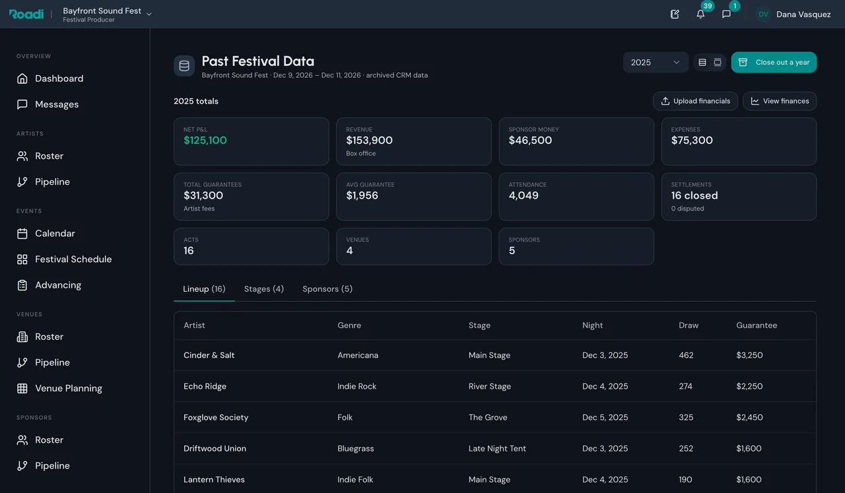This screenshot has width=845, height=493.
Task: Click the DV user avatar
Action: pos(763,14)
